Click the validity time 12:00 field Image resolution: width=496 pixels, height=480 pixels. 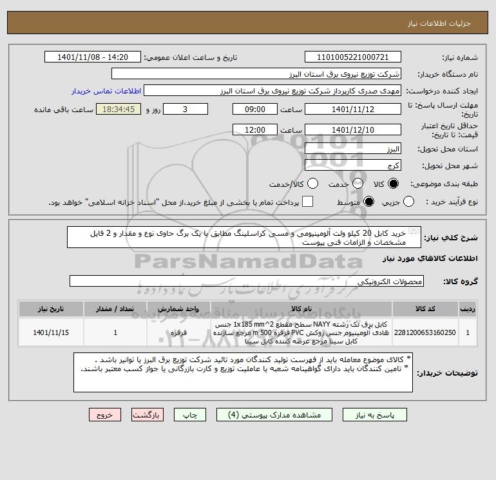point(255,130)
